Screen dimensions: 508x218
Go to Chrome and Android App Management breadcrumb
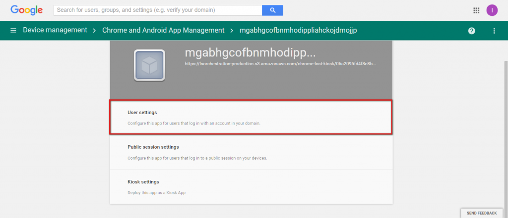pyautogui.click(x=163, y=30)
